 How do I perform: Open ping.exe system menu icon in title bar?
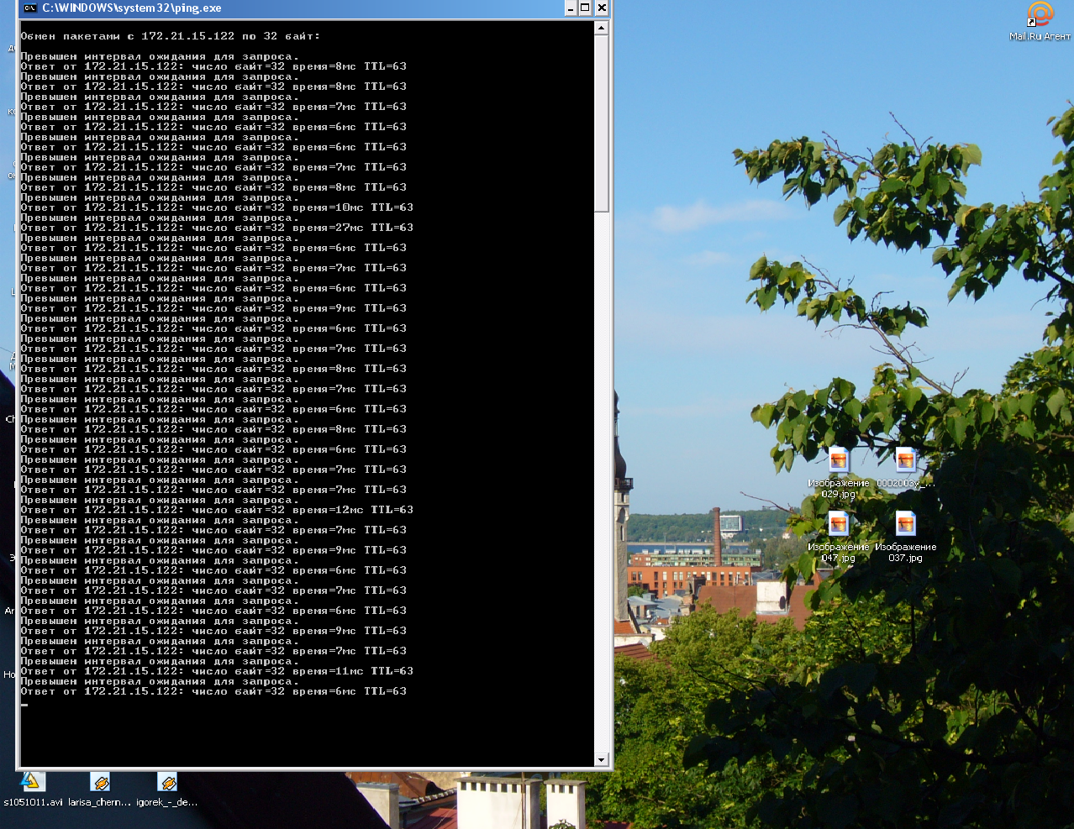click(29, 8)
